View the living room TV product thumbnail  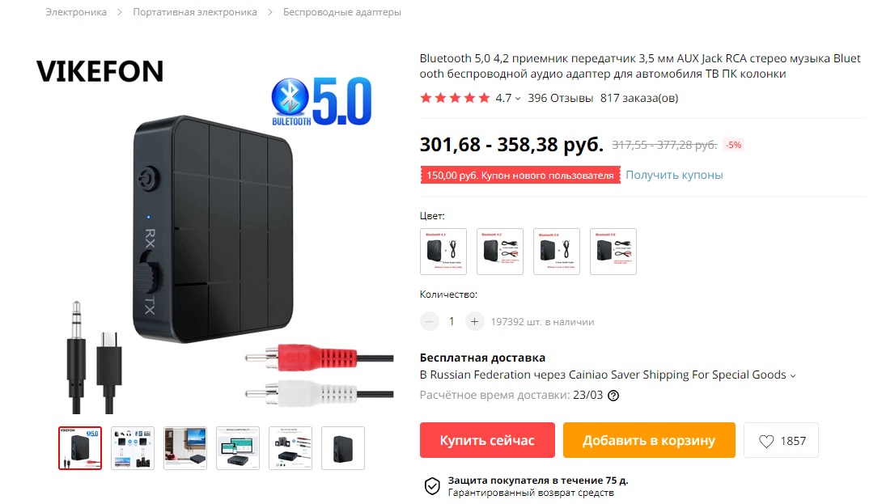point(185,447)
